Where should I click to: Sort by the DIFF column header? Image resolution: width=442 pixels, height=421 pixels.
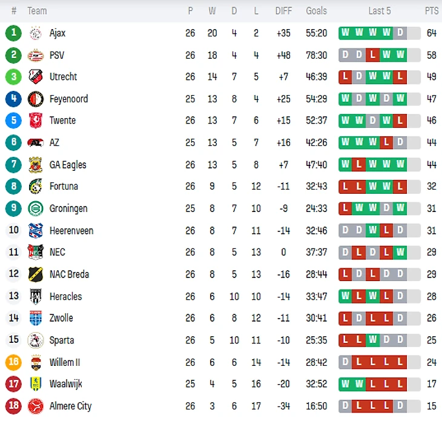click(x=283, y=11)
